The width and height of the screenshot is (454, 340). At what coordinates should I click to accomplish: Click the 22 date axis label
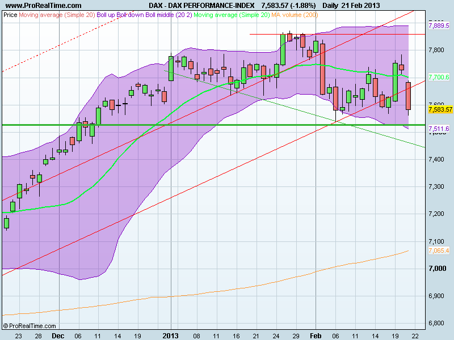click(415, 336)
